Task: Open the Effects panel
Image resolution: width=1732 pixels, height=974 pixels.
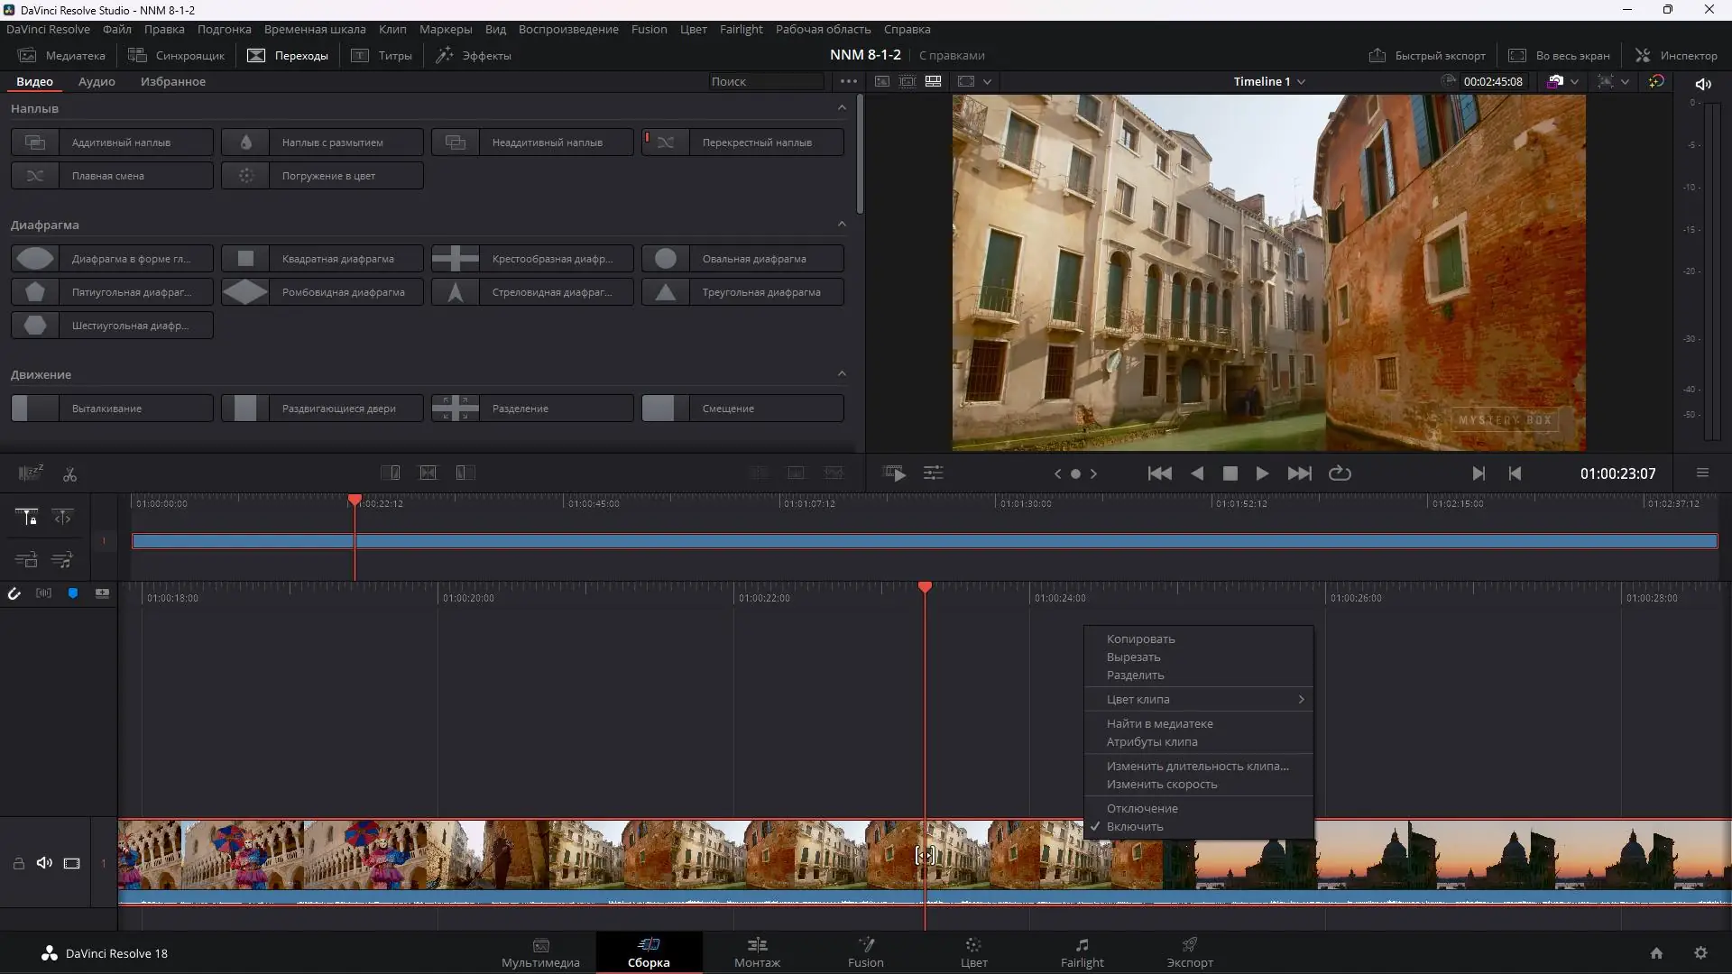Action: 474,55
